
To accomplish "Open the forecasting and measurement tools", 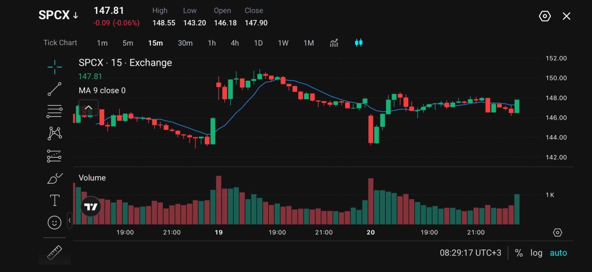I will (55, 156).
